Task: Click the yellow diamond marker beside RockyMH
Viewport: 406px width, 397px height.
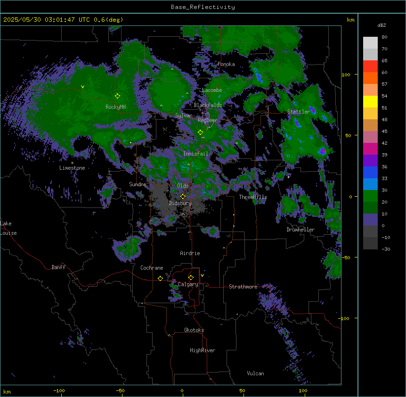Action: 117,96
